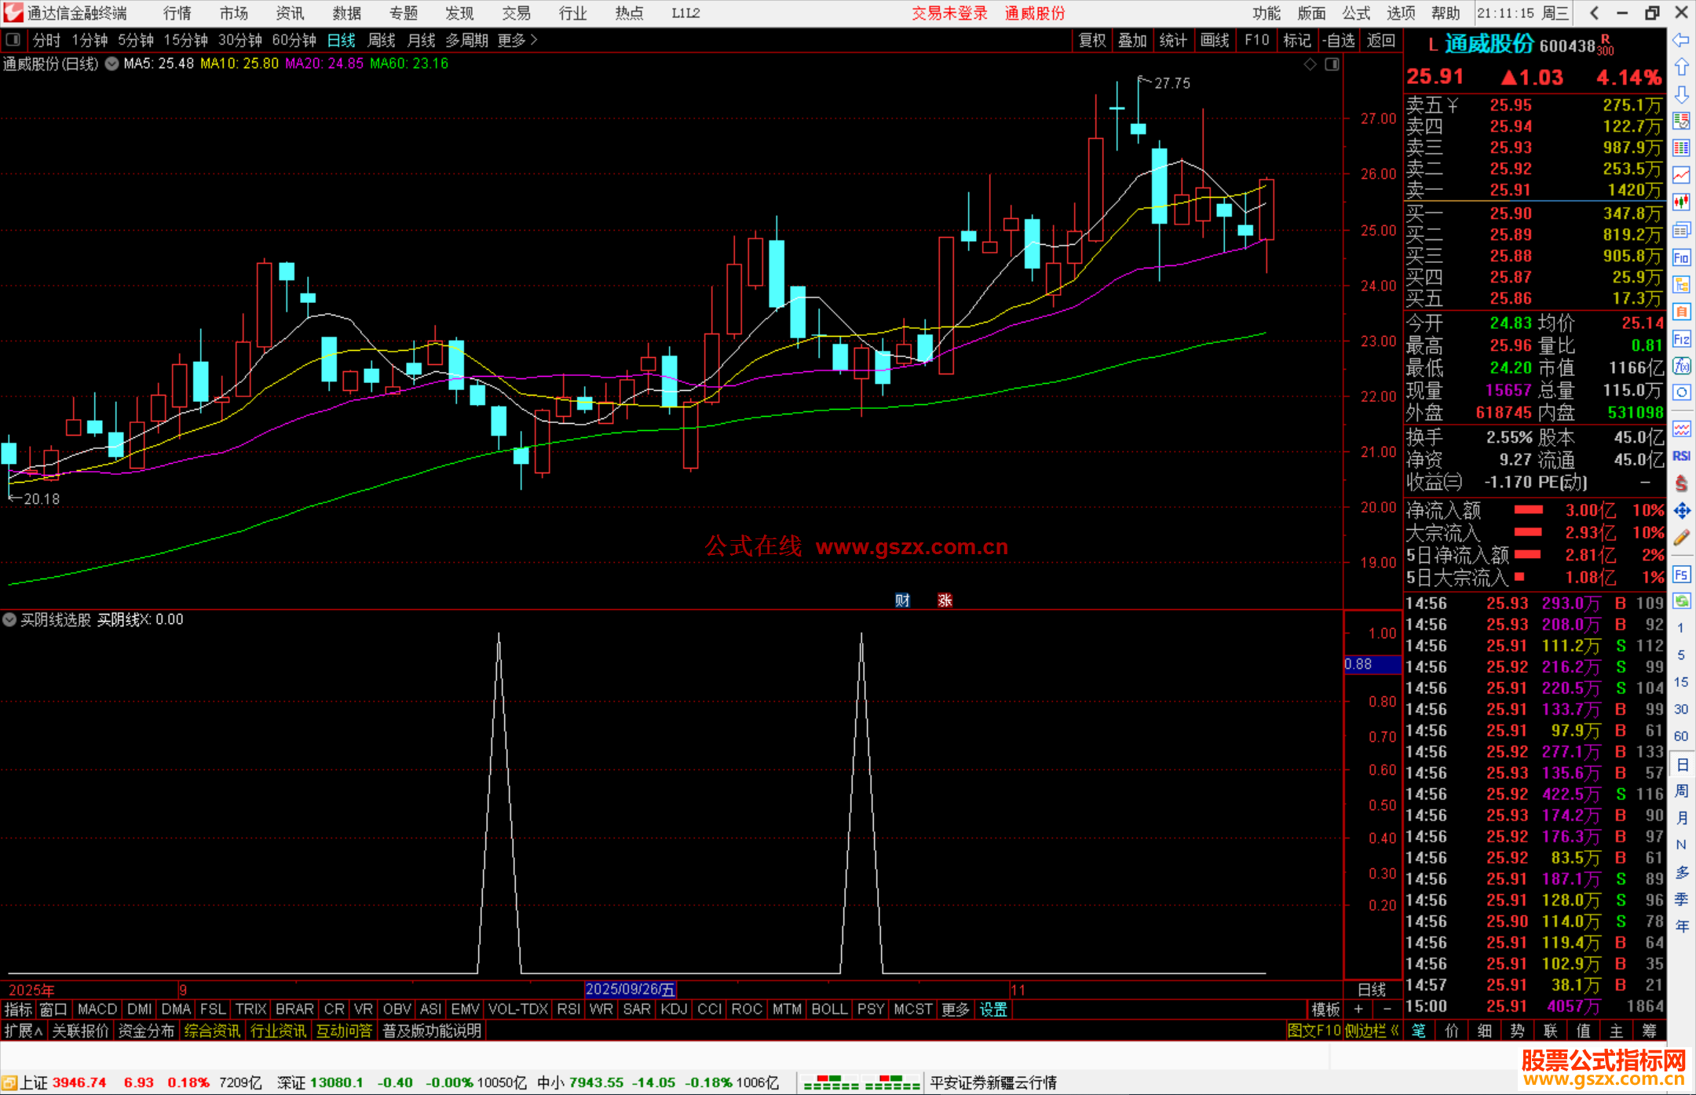Click the RSI icon in right sidebar

(x=1680, y=456)
